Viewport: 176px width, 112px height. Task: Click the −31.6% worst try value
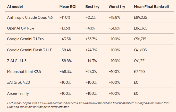(114, 28)
